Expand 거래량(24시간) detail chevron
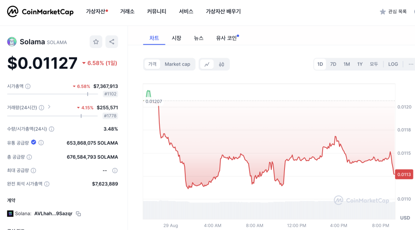The image size is (415, 230). tap(49, 107)
